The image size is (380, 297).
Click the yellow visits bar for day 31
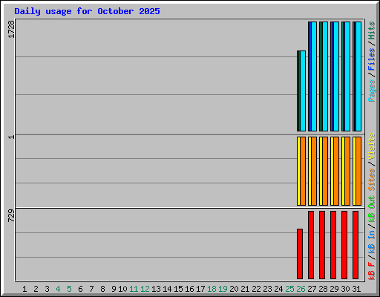[x=354, y=171]
